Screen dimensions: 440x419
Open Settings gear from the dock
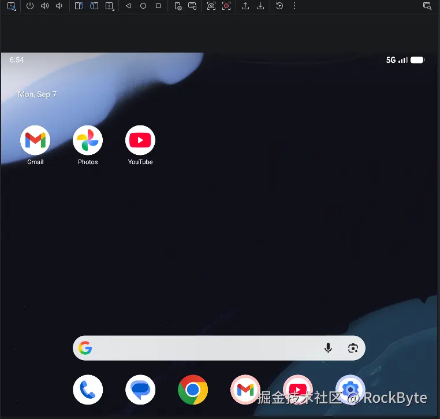coord(350,390)
